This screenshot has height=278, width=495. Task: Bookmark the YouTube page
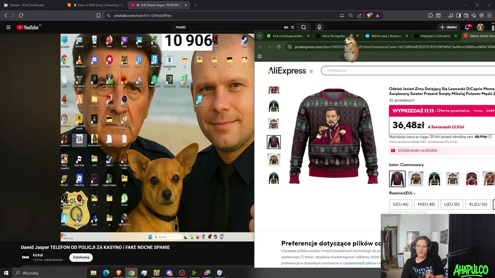coord(98,15)
